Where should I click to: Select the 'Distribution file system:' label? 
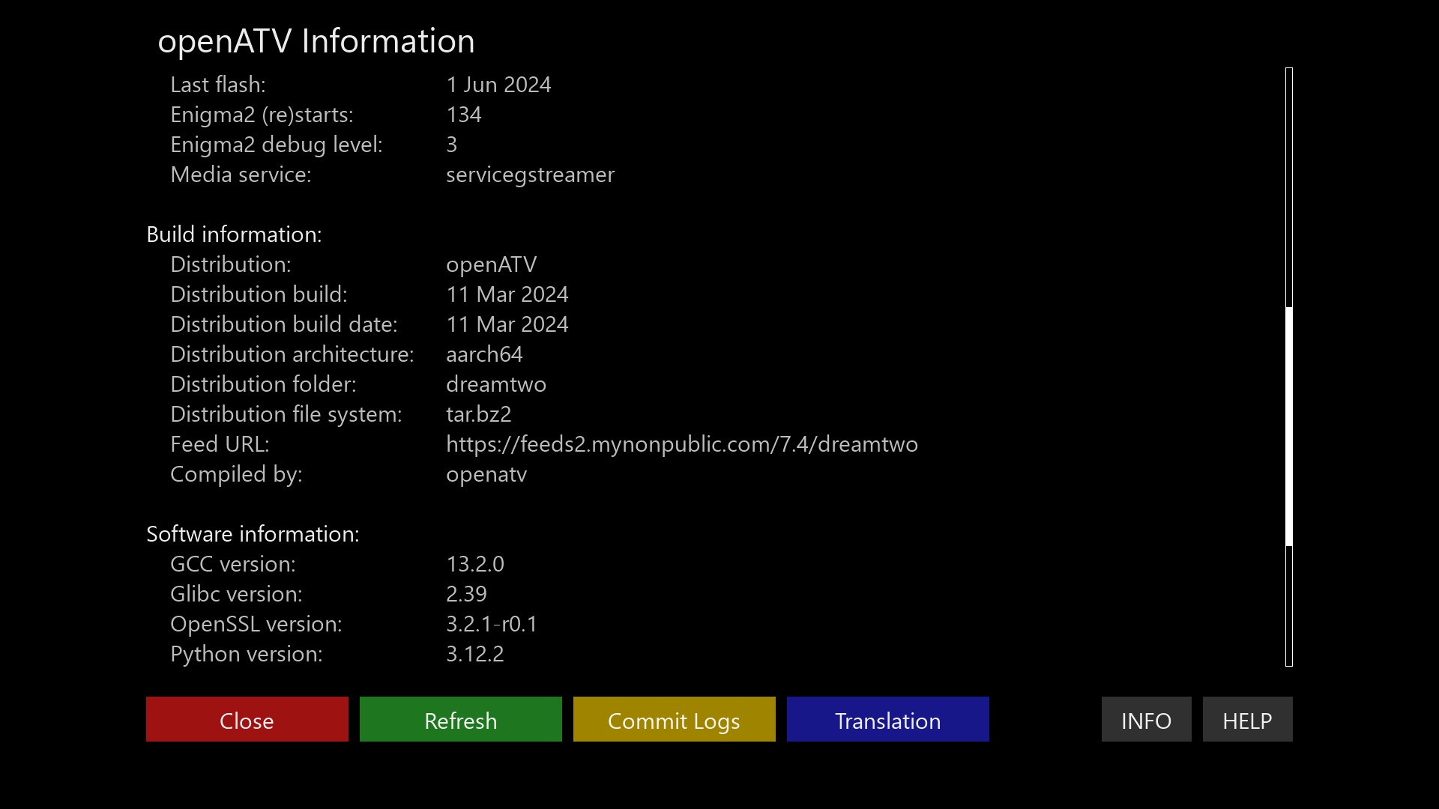tap(286, 414)
